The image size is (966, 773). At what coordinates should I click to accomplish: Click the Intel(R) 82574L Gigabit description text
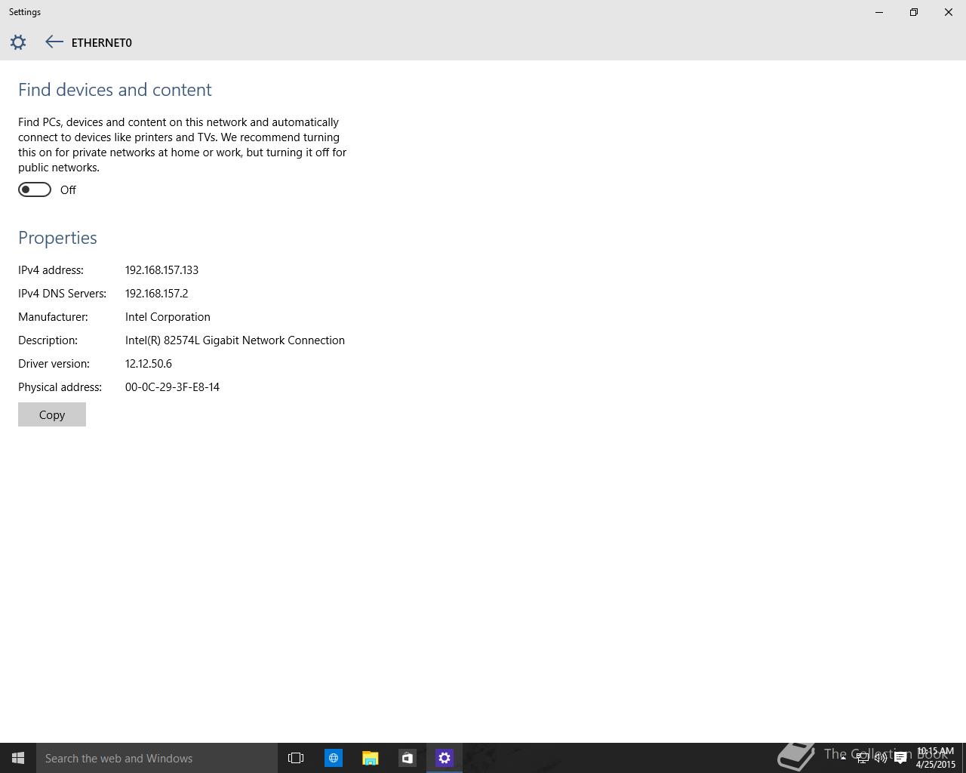(x=235, y=340)
